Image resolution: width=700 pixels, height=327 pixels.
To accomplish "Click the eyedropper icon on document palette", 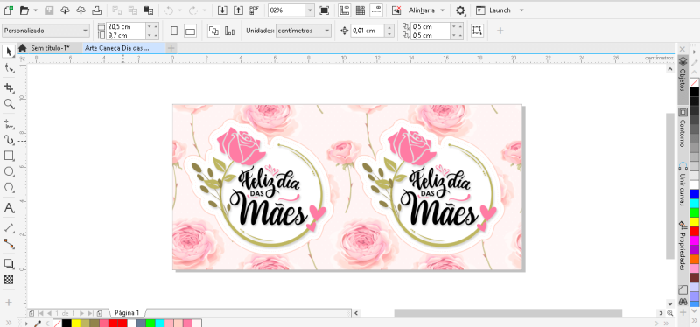I will click(38, 323).
